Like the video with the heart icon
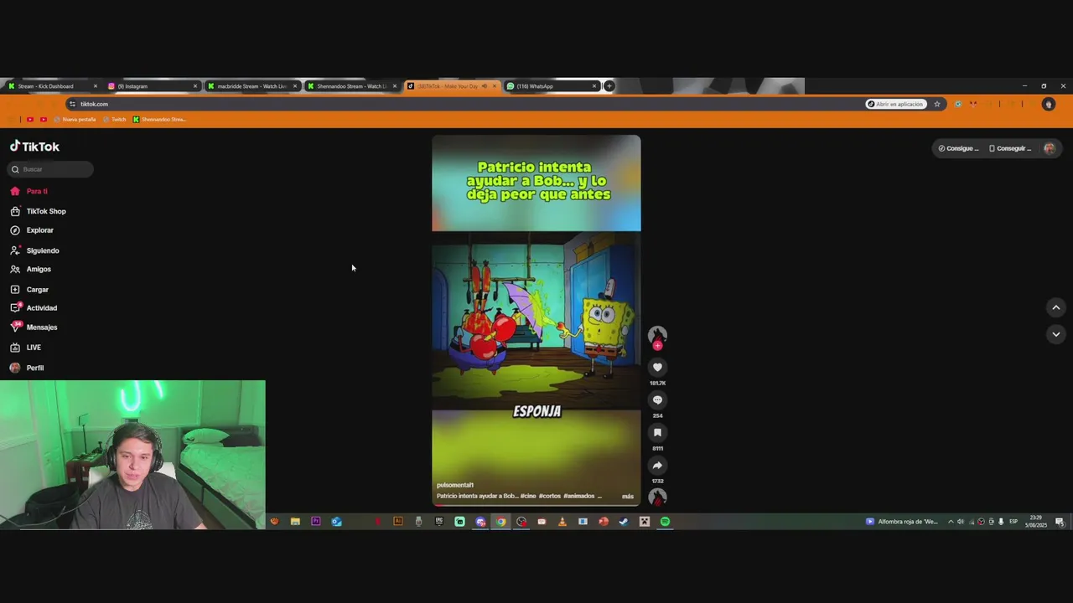 click(657, 367)
